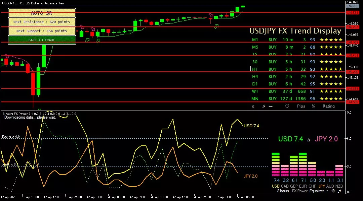363x201 pixels.
Task: Click the MN row 127 d duration value
Action: (x=286, y=99)
